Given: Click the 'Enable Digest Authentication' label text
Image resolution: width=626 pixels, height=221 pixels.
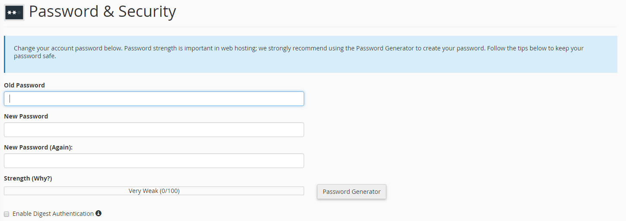Looking at the screenshot, I should (x=53, y=214).
